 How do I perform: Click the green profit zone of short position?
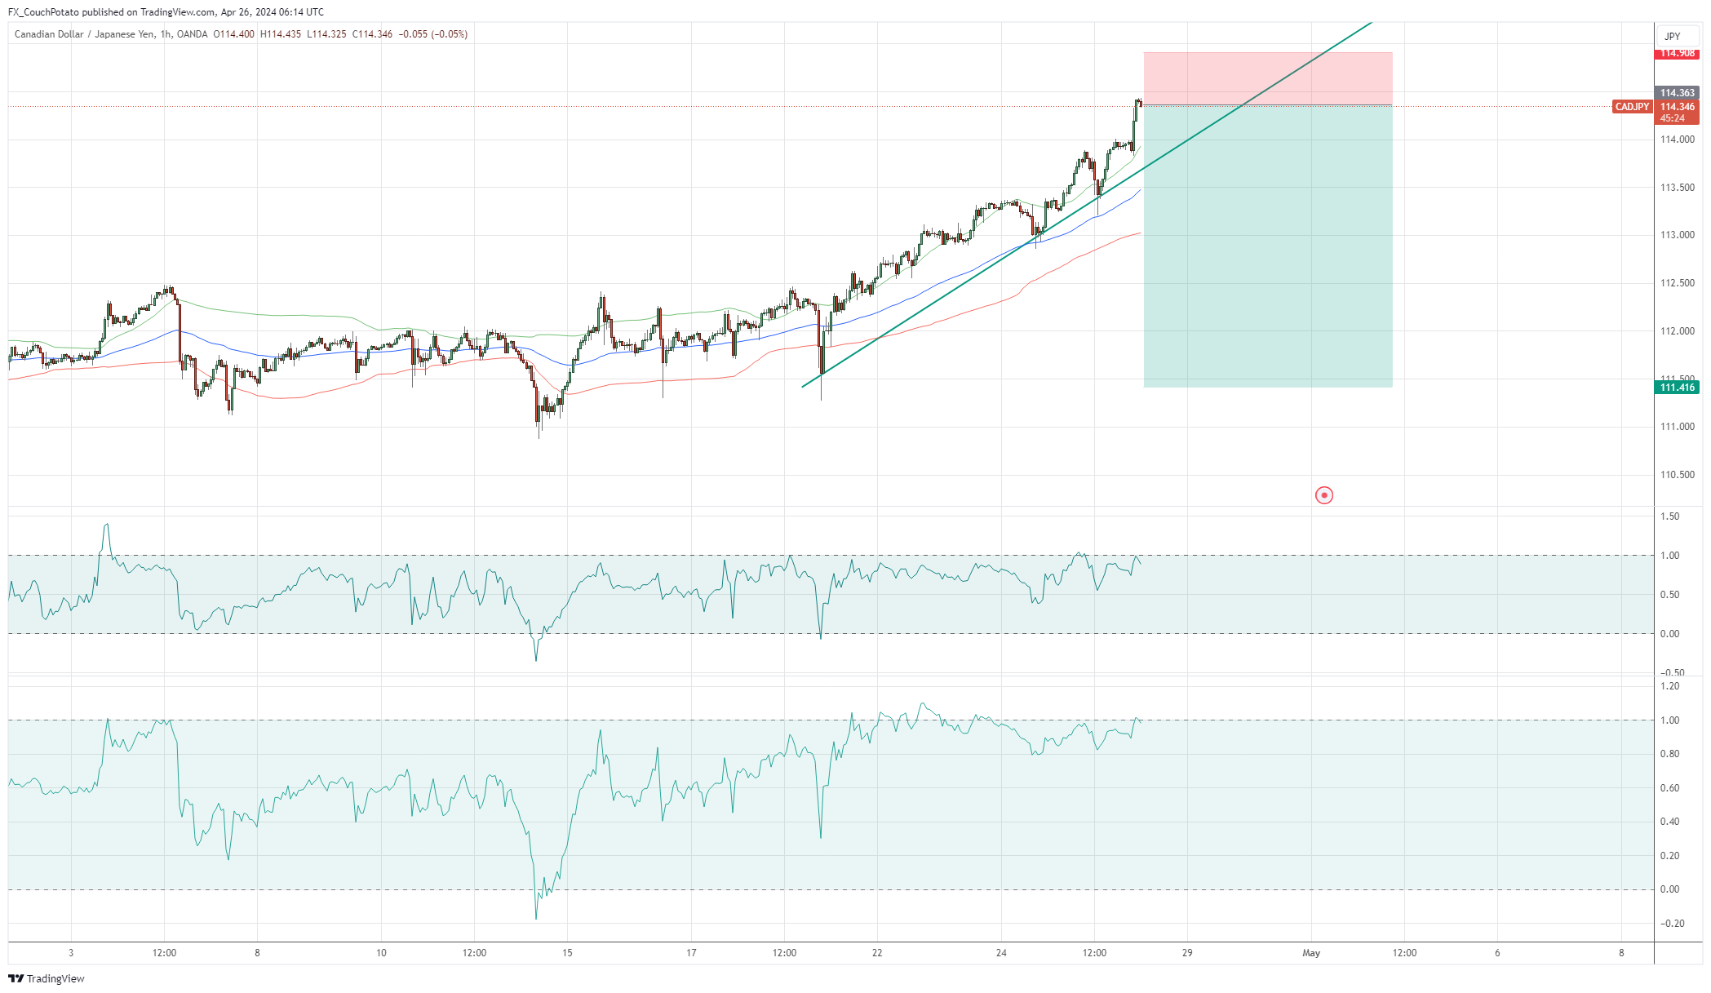[x=1268, y=246]
